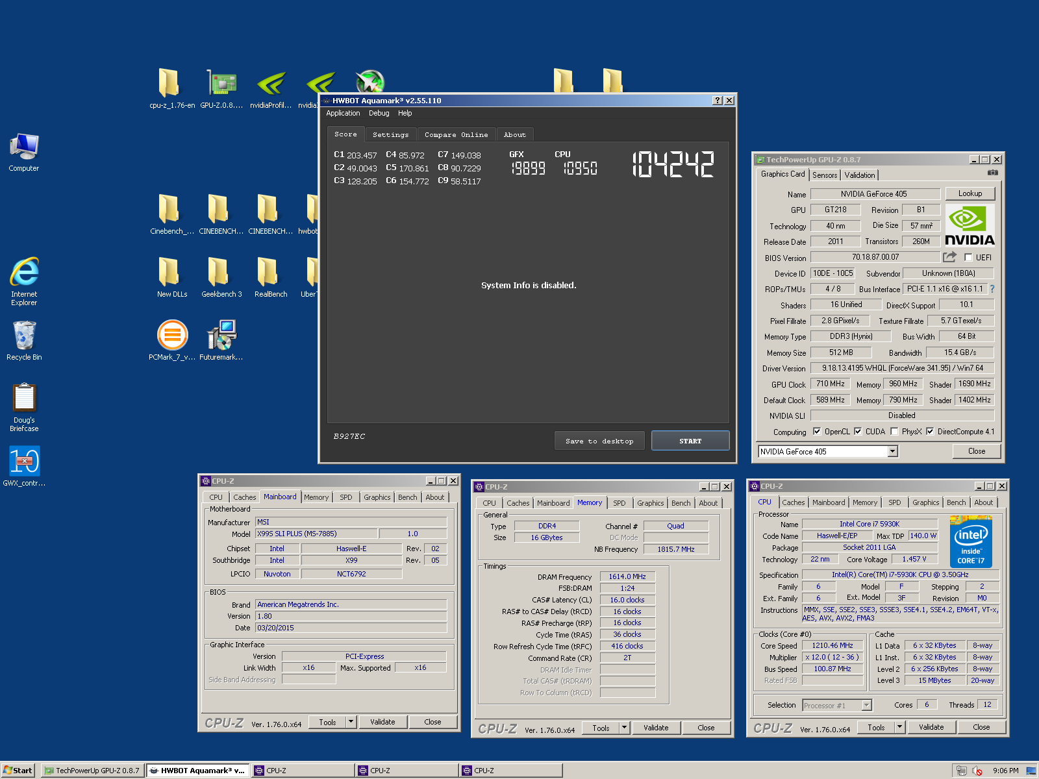This screenshot has width=1039, height=779.
Task: Open the Geekbench 3 folder
Action: coord(221,277)
